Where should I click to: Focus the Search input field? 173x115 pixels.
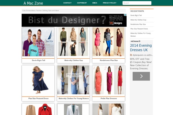(137, 3)
